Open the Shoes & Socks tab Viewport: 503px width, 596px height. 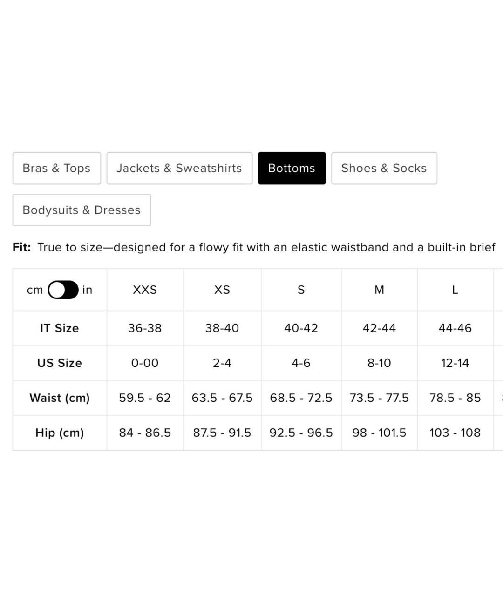pyautogui.click(x=384, y=168)
